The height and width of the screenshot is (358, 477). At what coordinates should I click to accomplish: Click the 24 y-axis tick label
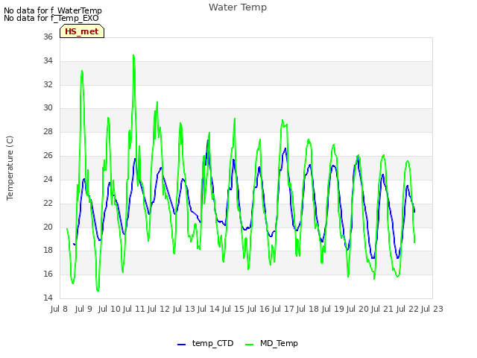pyautogui.click(x=48, y=179)
